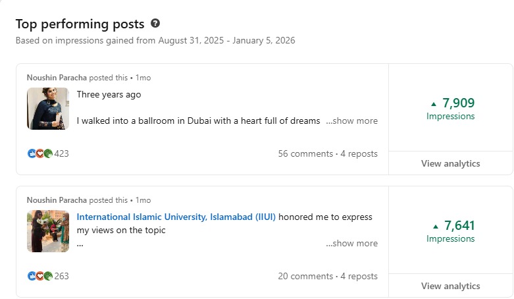View analytics for the 7,641 impressions post

tap(450, 286)
